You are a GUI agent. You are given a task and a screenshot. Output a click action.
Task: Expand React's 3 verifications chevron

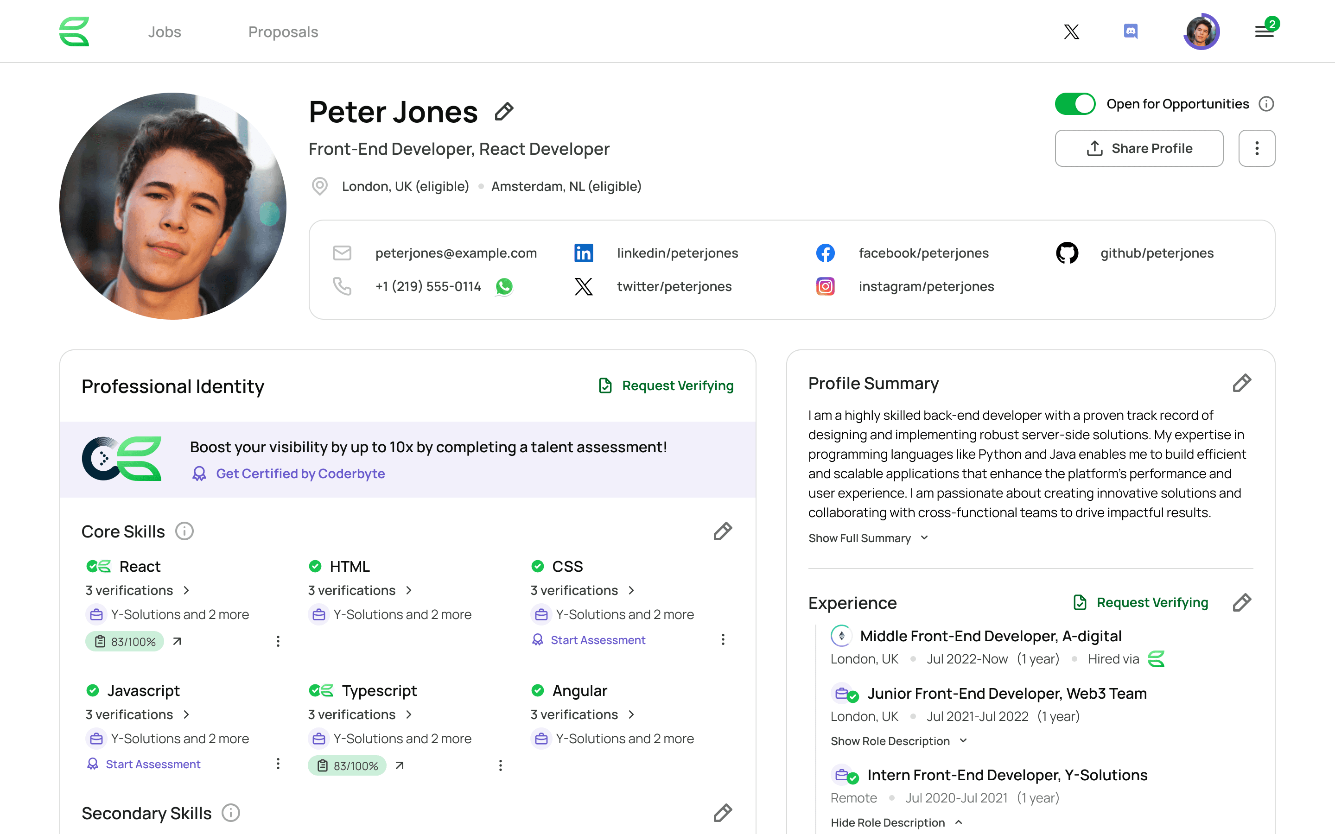(186, 590)
